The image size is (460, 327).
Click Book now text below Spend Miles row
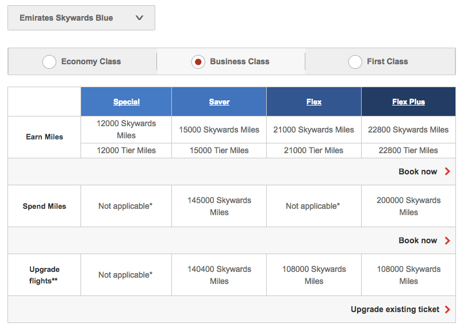point(417,240)
